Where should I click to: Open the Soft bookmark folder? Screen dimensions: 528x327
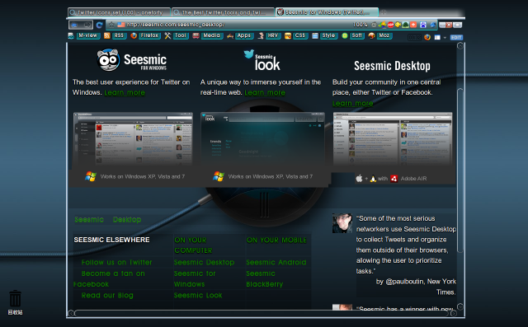coord(356,35)
